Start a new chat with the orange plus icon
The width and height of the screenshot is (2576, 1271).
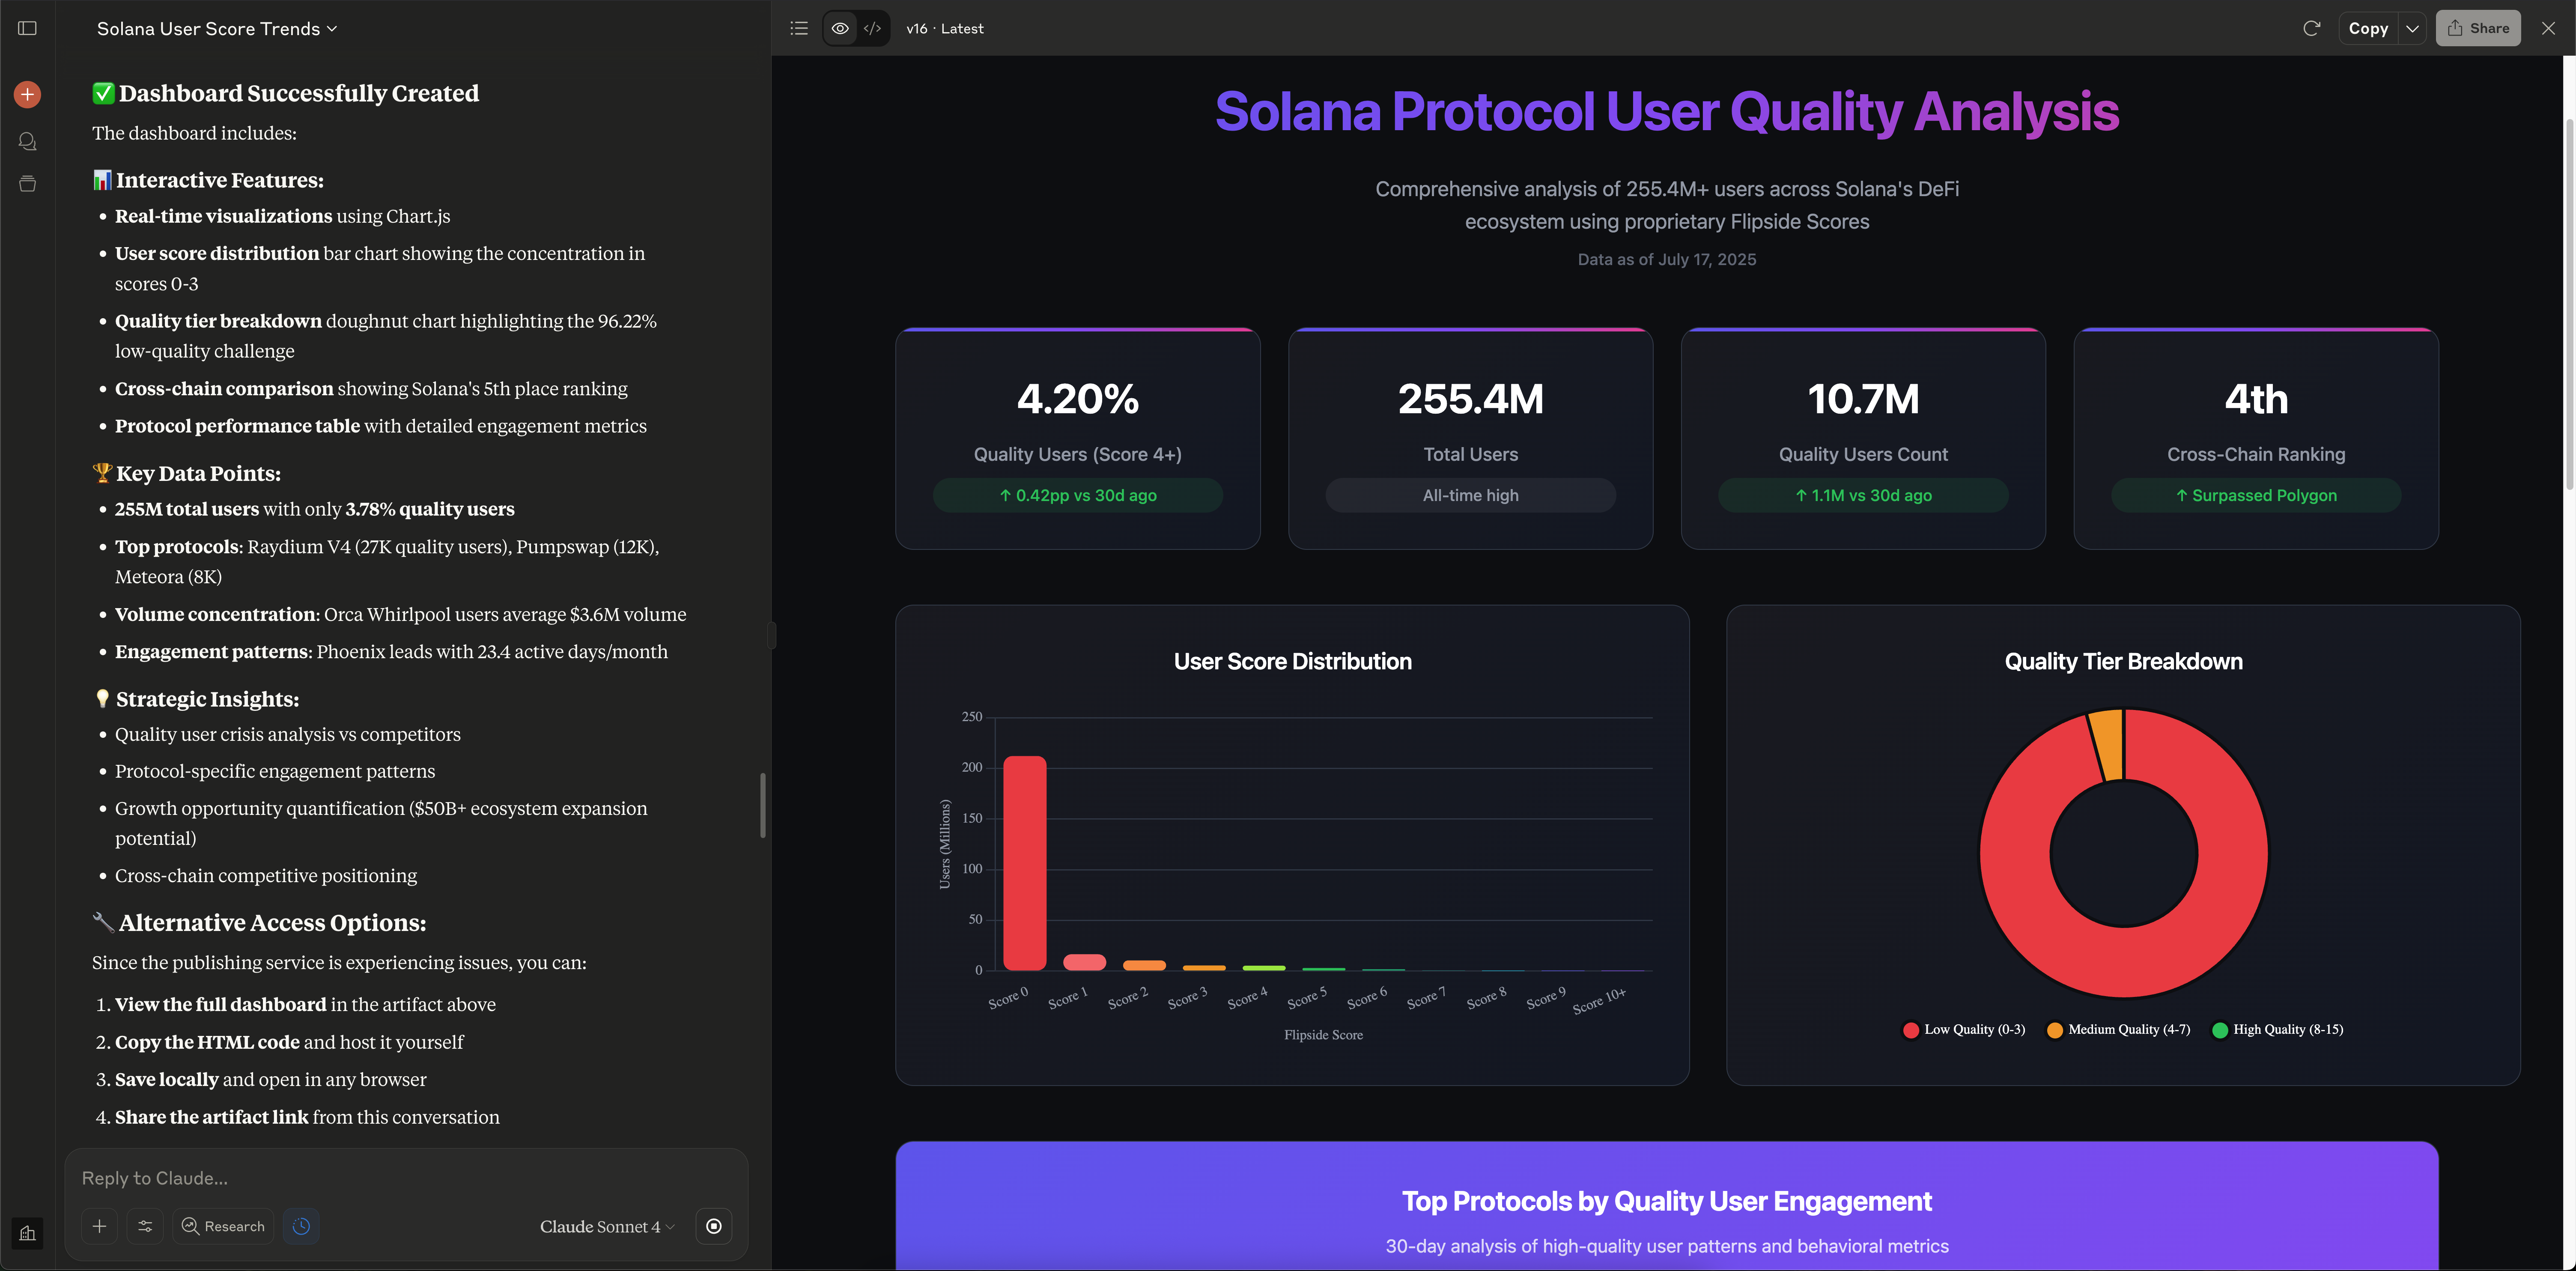pyautogui.click(x=28, y=95)
